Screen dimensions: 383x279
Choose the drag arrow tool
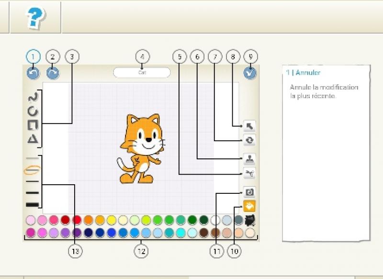[x=249, y=126]
